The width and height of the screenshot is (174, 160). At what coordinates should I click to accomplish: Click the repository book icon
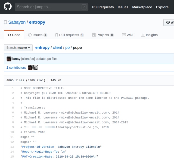[5, 22]
